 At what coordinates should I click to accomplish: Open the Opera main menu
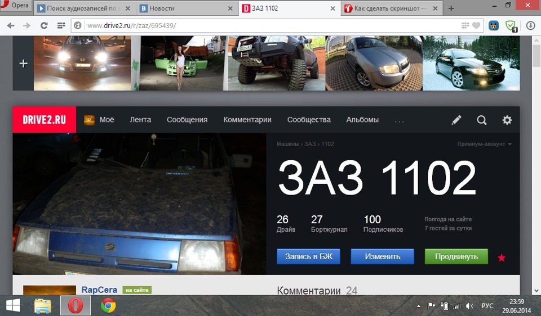(16, 6)
